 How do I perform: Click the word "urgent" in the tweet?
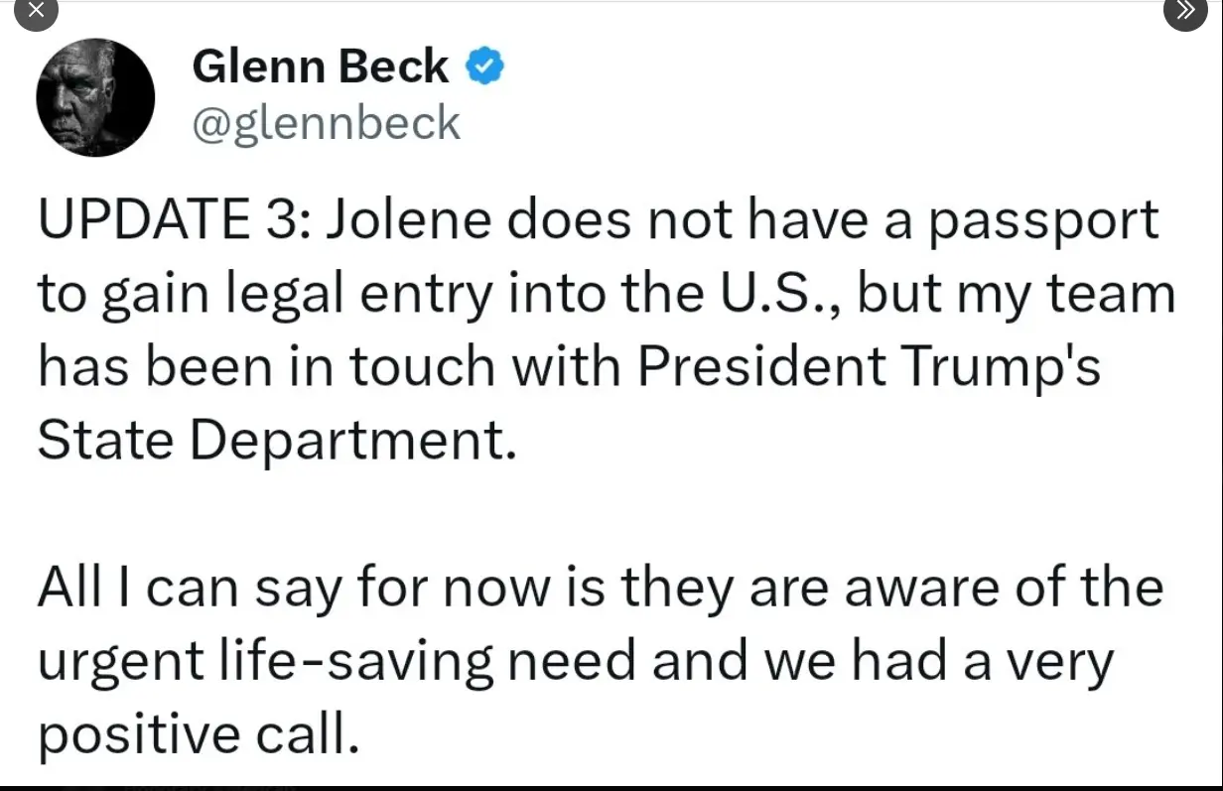click(110, 663)
